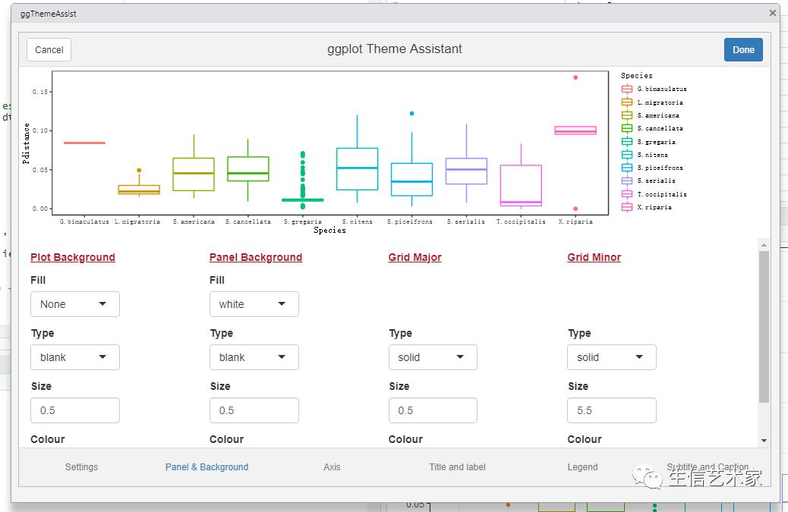Switch to the Axis tab
Image resolution: width=788 pixels, height=512 pixels.
click(x=332, y=467)
